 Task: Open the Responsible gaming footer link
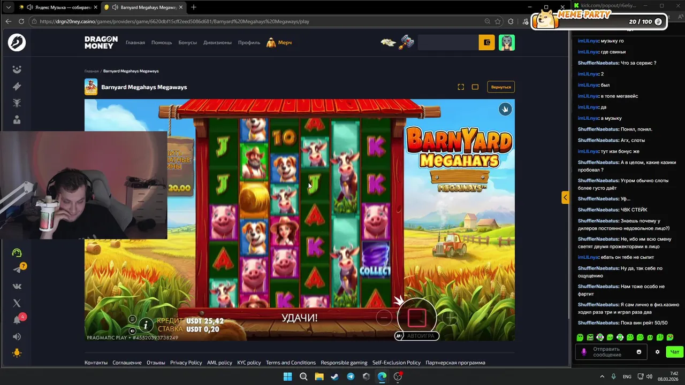pos(344,363)
